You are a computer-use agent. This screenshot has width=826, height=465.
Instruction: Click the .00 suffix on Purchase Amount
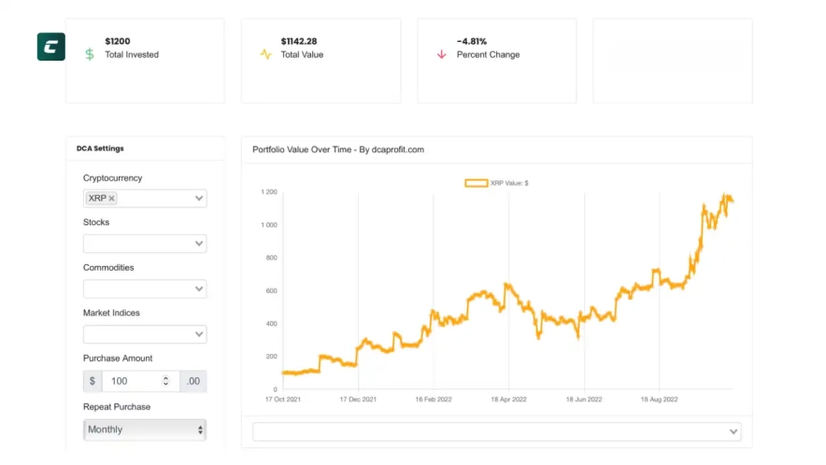[x=192, y=381]
